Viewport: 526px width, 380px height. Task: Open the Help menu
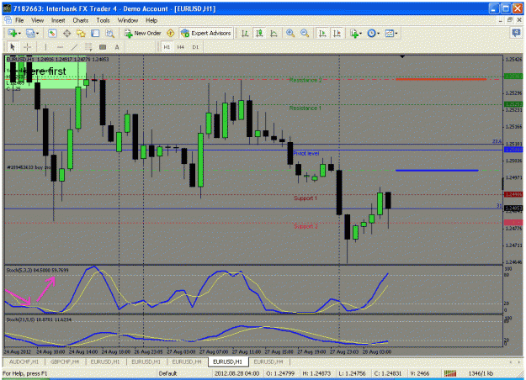coord(151,20)
